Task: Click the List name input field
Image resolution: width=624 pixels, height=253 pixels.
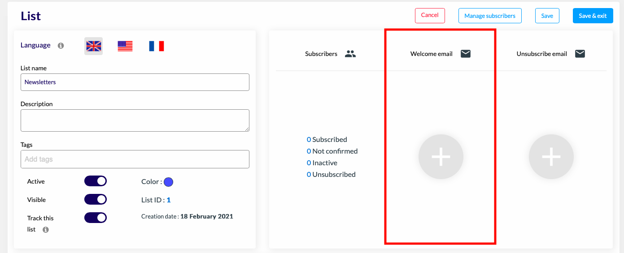Action: click(x=135, y=82)
